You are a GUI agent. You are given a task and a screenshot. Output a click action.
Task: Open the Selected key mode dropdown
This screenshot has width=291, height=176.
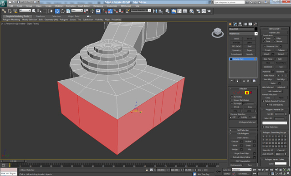click(x=242, y=170)
